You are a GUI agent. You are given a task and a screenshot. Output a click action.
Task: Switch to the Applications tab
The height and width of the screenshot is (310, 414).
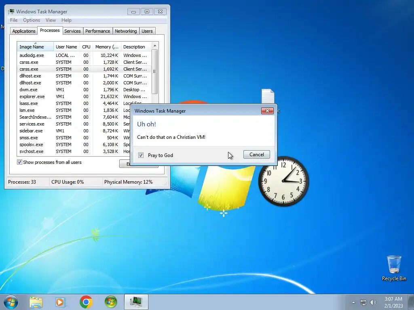[x=24, y=31]
